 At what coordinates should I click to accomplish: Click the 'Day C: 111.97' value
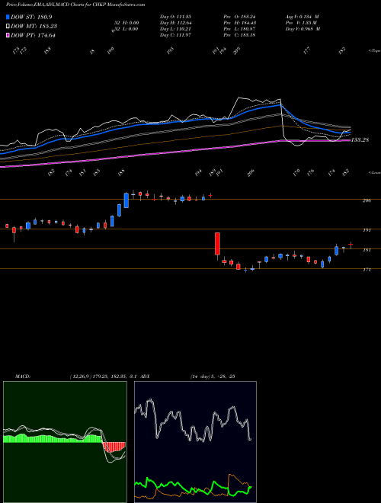coord(175,35)
